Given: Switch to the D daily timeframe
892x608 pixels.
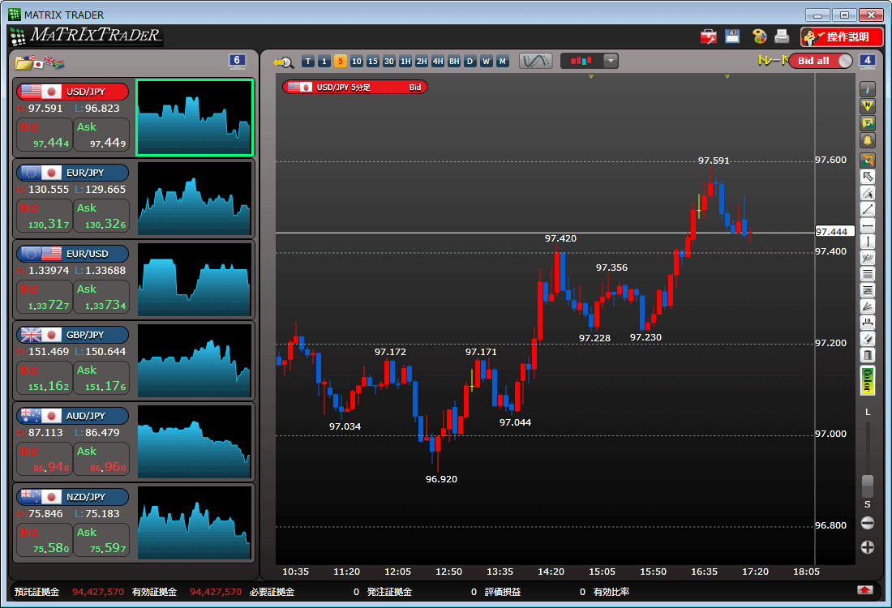Looking at the screenshot, I should pyautogui.click(x=470, y=62).
